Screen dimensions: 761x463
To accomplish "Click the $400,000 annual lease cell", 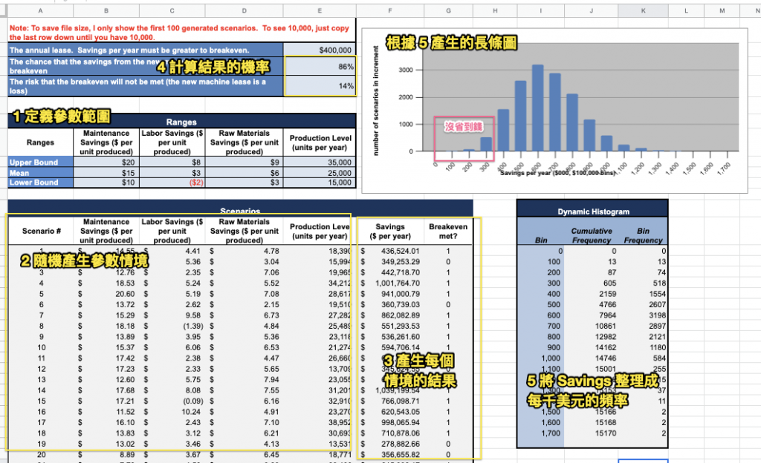I will point(320,50).
